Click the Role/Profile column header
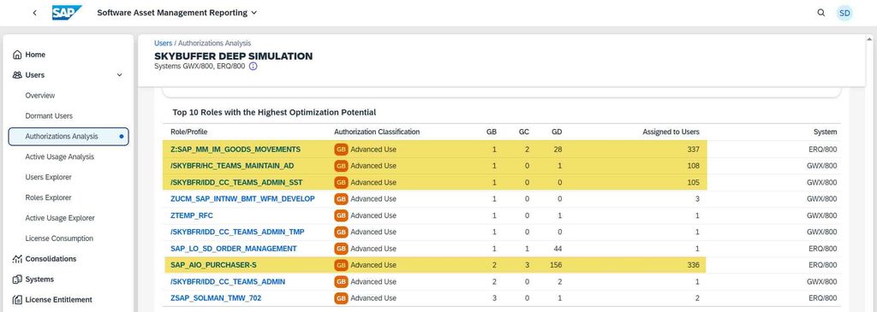The height and width of the screenshot is (312, 877). tap(188, 132)
